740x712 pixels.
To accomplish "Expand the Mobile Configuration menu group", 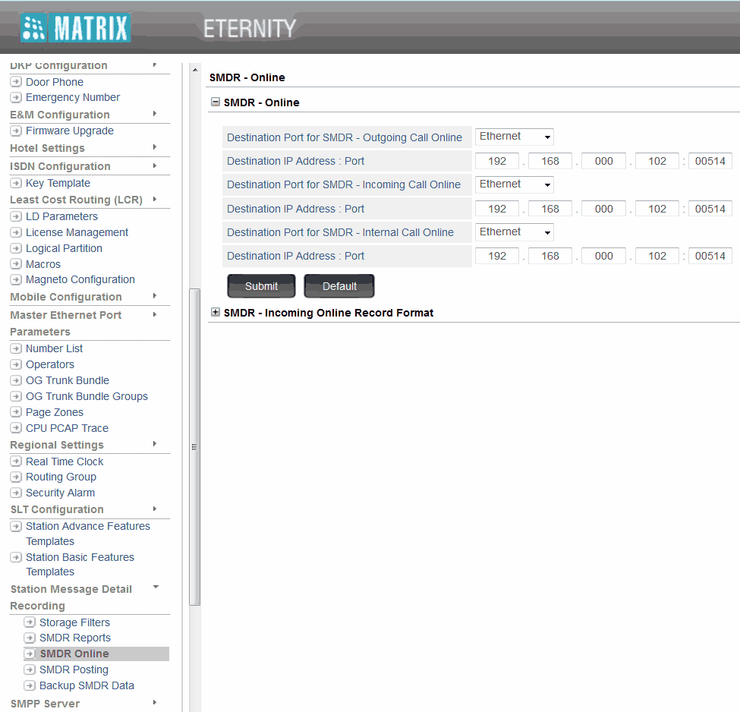I will [x=155, y=296].
